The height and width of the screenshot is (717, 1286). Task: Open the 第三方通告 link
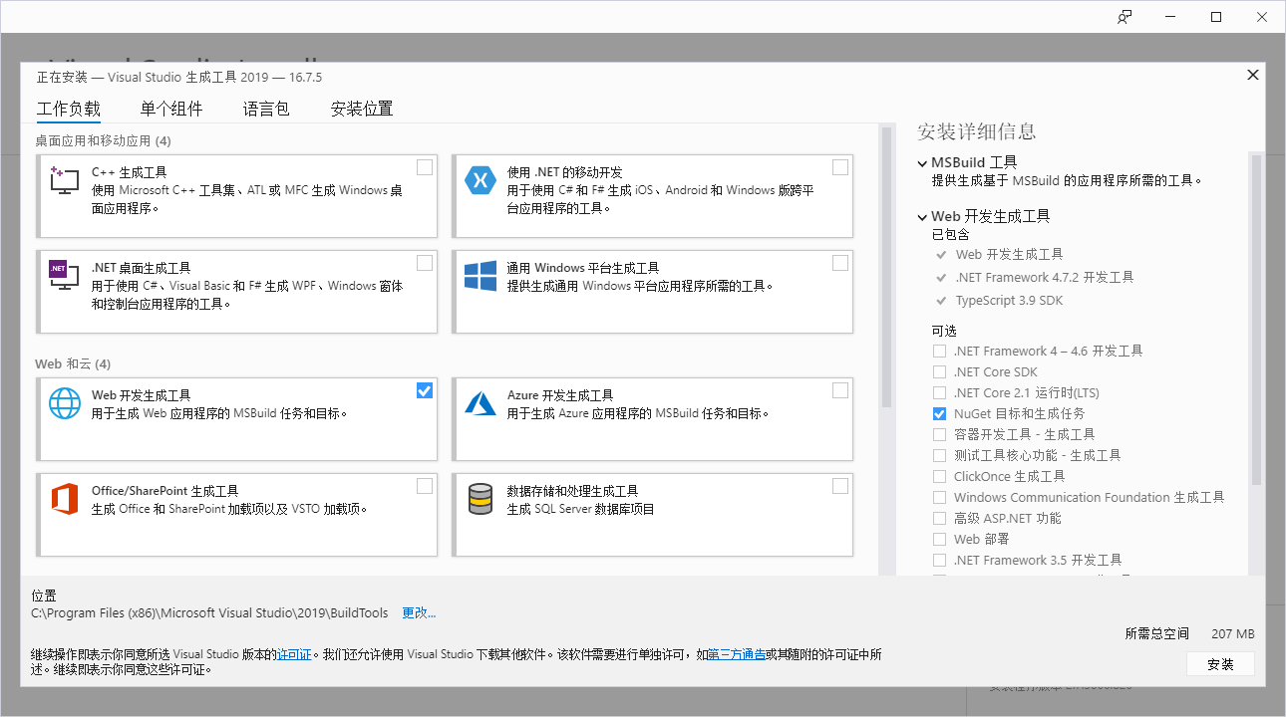click(x=737, y=654)
